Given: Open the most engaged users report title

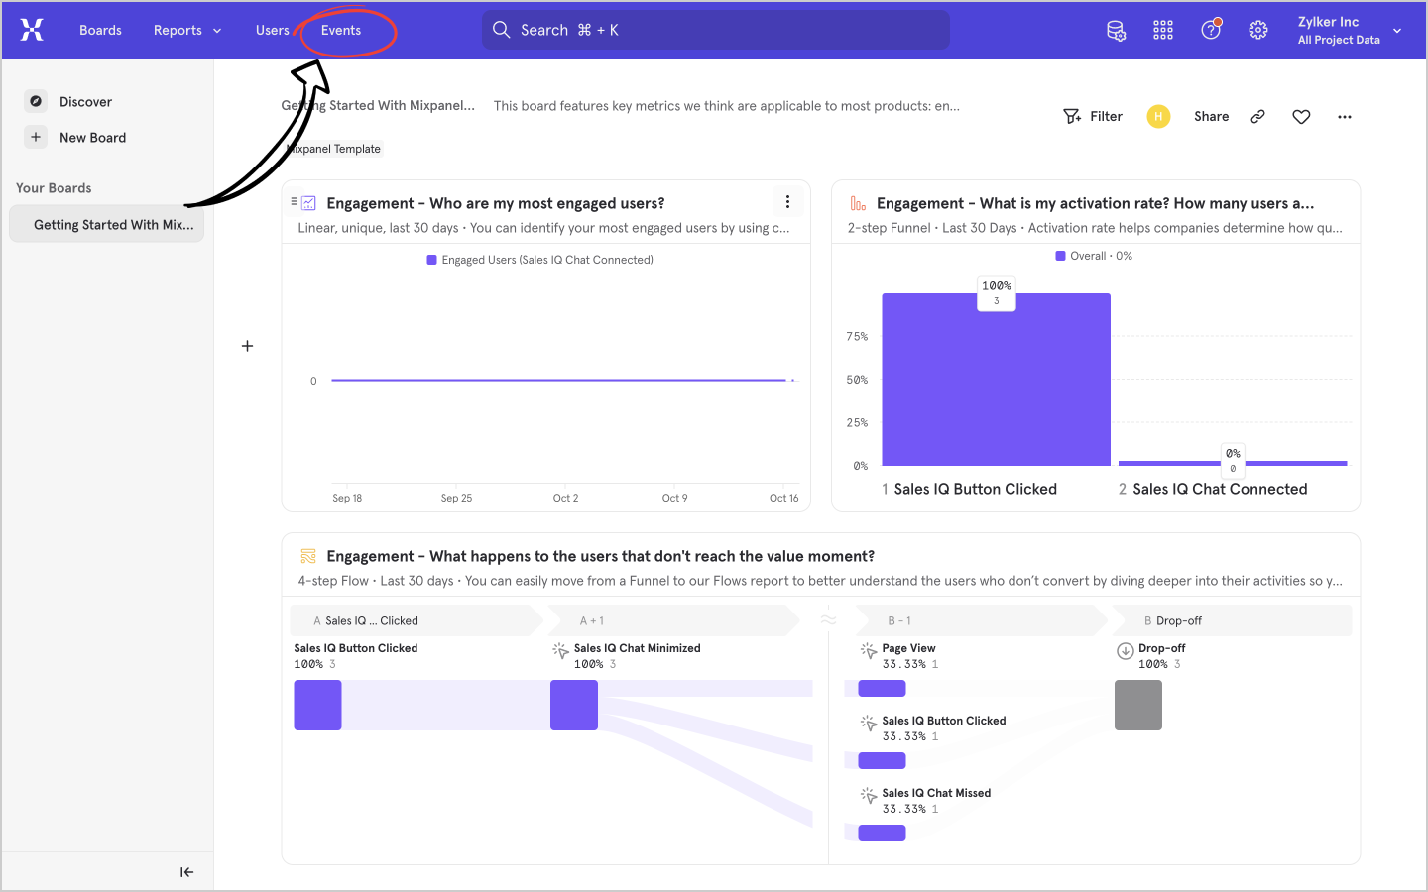Looking at the screenshot, I should tap(496, 203).
